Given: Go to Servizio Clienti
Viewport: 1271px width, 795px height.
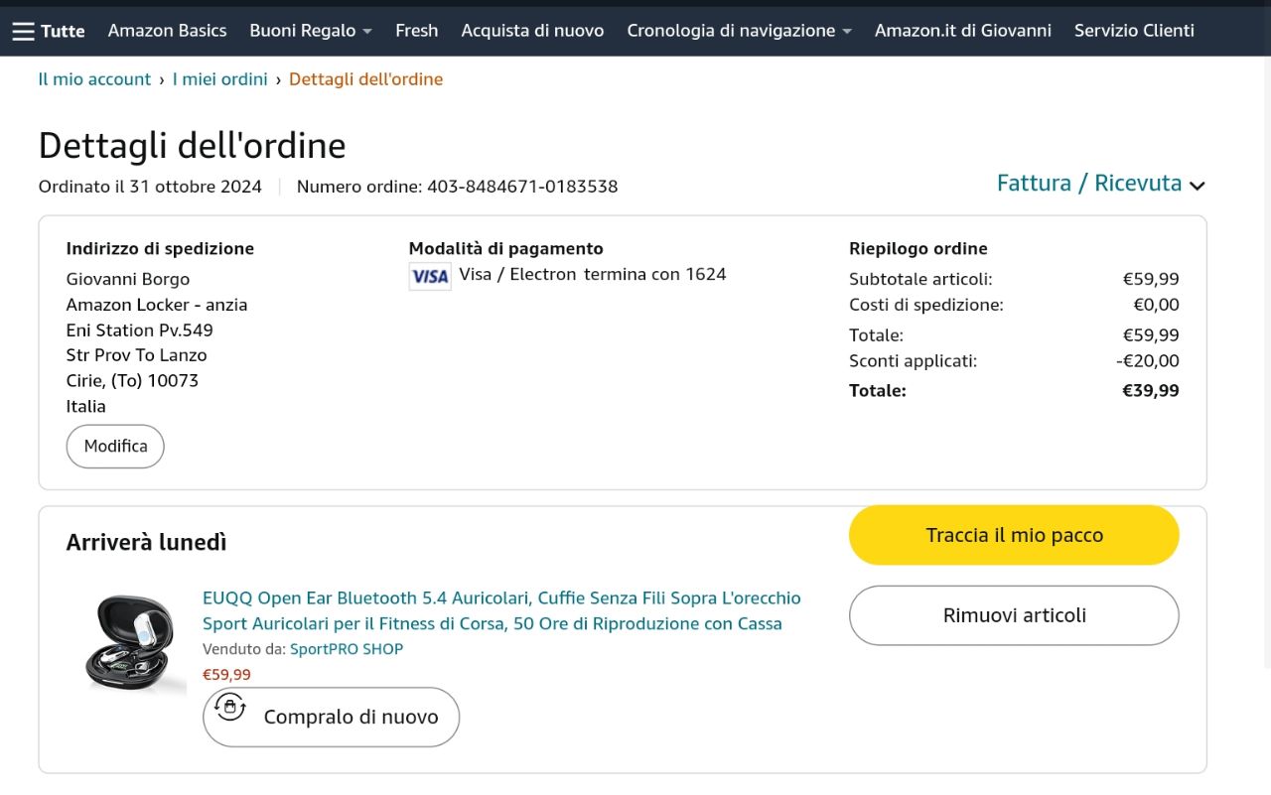Looking at the screenshot, I should click(1134, 31).
